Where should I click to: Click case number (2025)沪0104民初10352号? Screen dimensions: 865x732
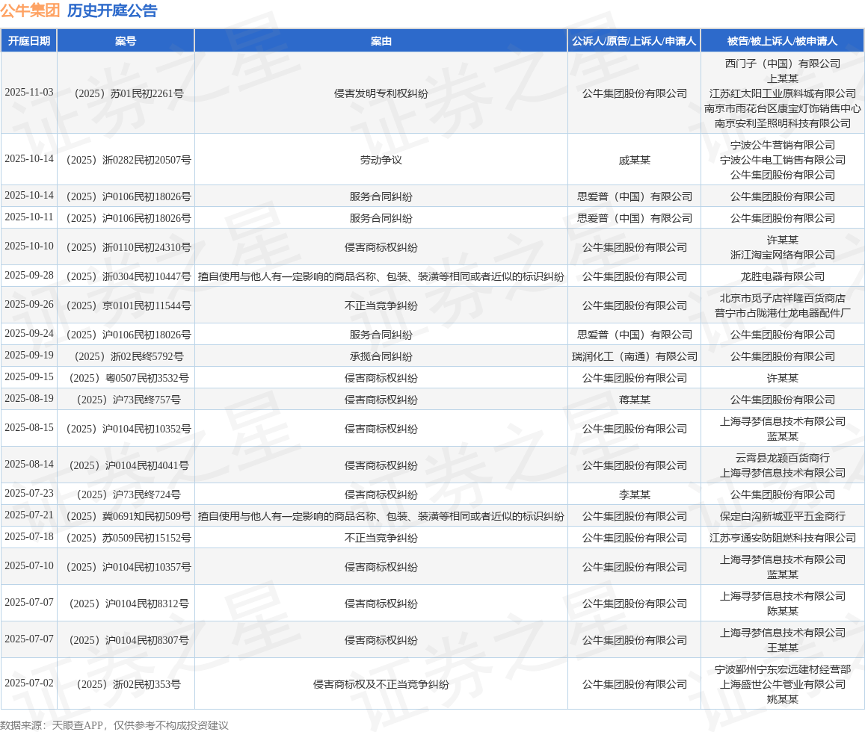[x=129, y=429]
